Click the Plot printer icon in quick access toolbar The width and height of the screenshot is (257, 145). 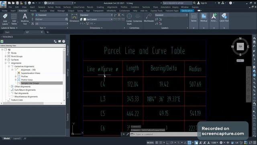pyautogui.click(x=29, y=3)
